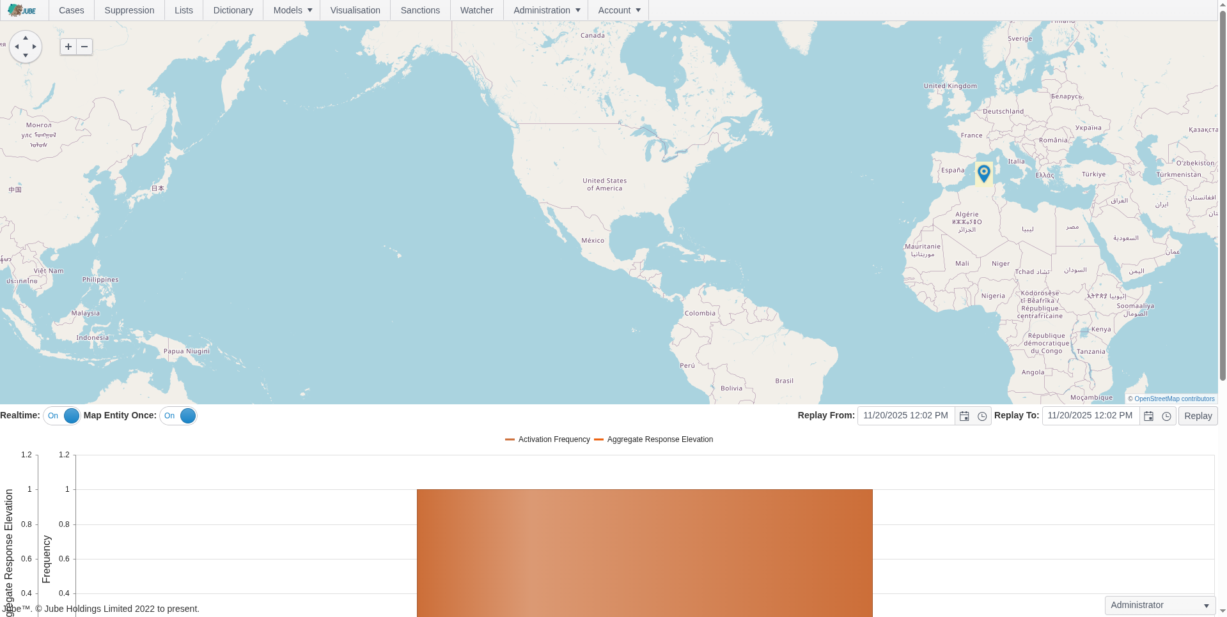Zoom out the map with minus
The height and width of the screenshot is (617, 1227).
point(84,47)
